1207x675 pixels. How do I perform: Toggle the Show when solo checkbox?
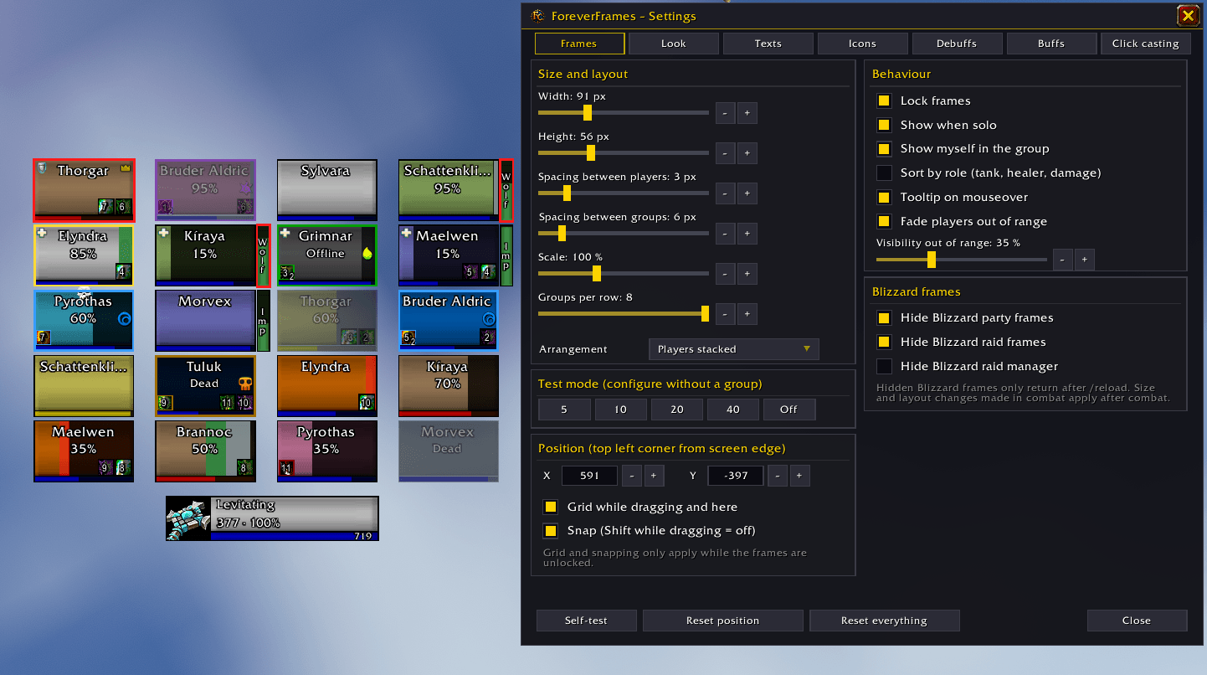884,125
